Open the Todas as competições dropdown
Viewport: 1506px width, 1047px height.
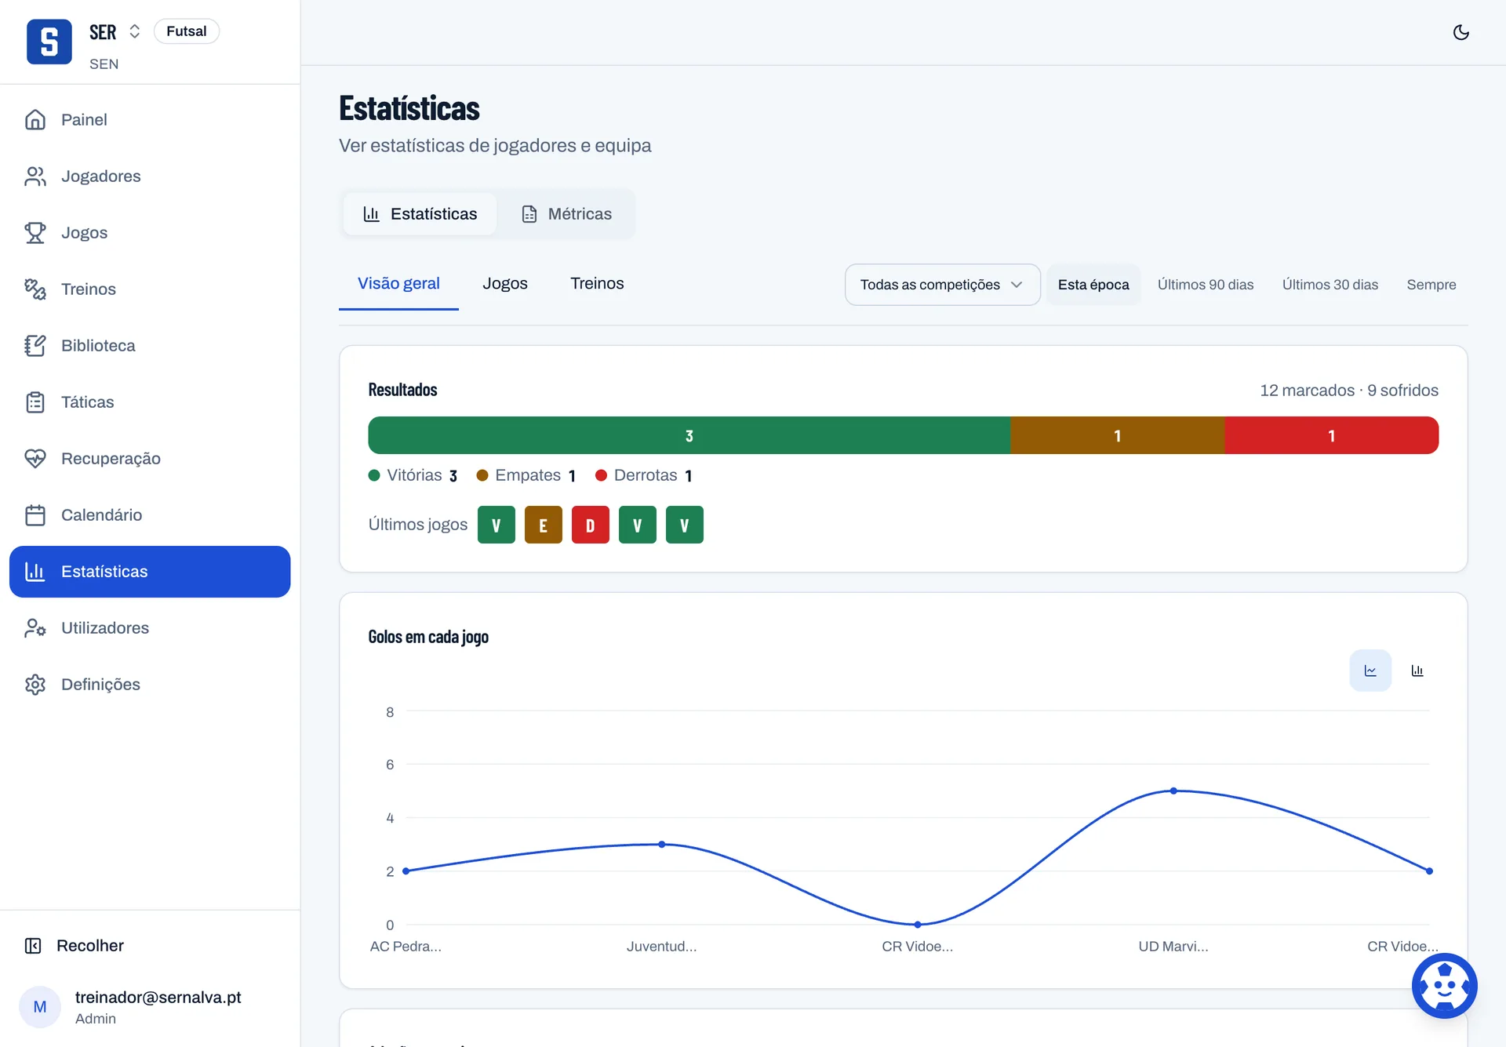click(x=942, y=285)
